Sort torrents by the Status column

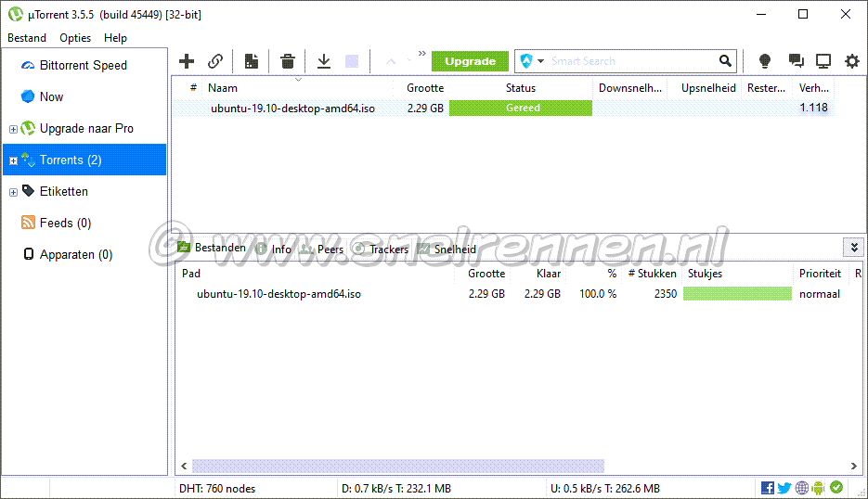[521, 88]
